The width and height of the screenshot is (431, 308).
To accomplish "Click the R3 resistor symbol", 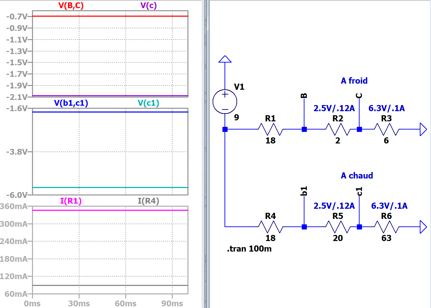I will click(386, 130).
